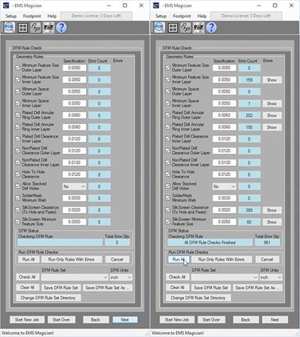Open PCB viewer icon in window with 961 errors
The width and height of the screenshot is (300, 337).
tap(159, 28)
